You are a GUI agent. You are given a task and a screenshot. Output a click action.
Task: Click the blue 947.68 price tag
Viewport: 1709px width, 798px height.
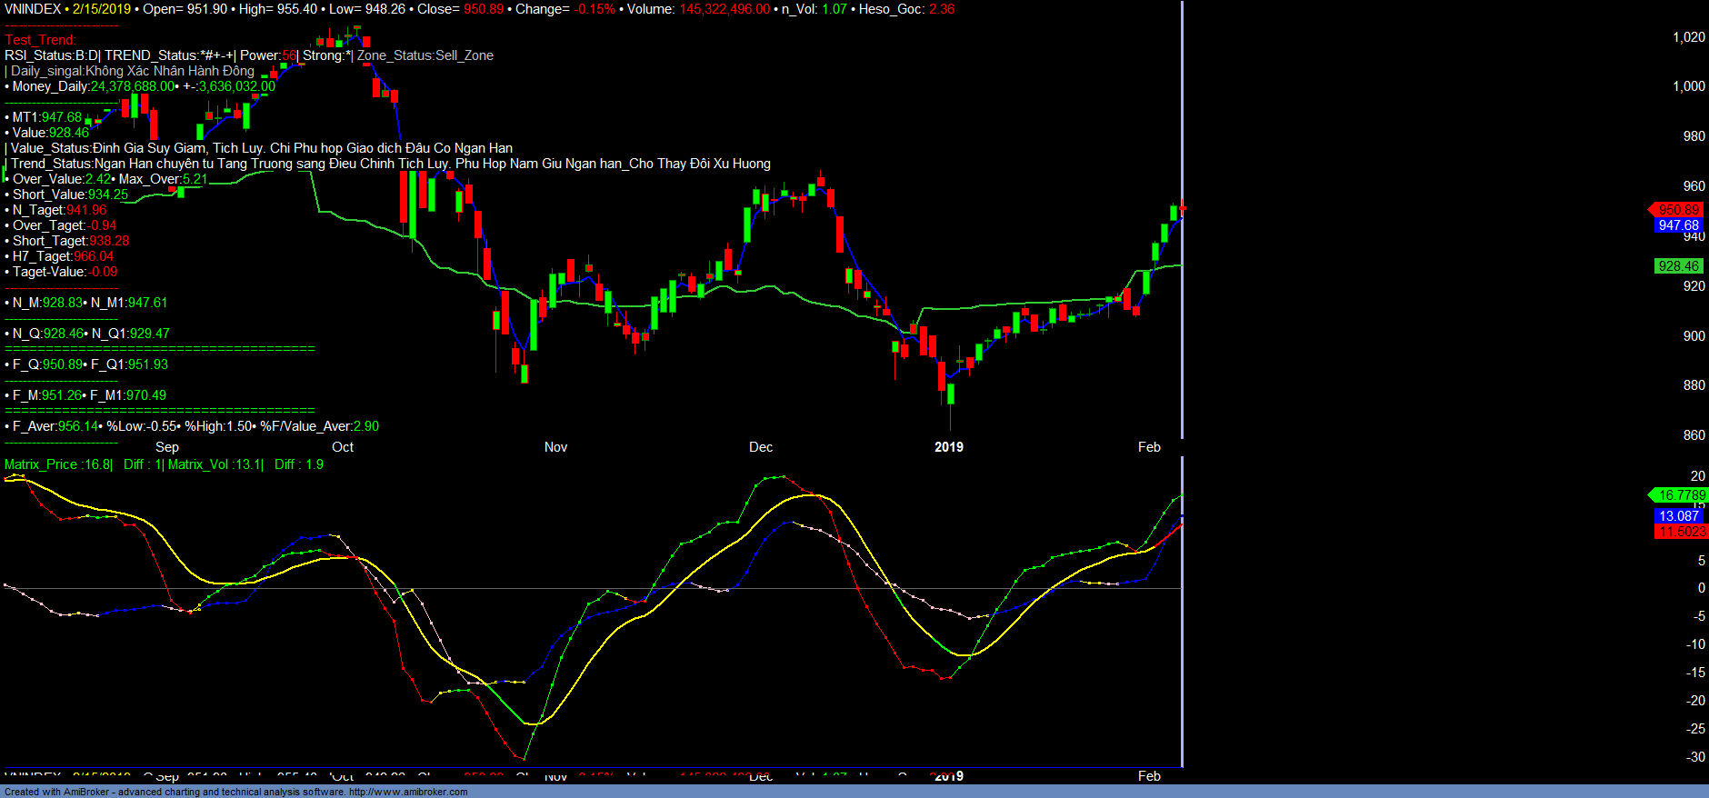[x=1677, y=225]
